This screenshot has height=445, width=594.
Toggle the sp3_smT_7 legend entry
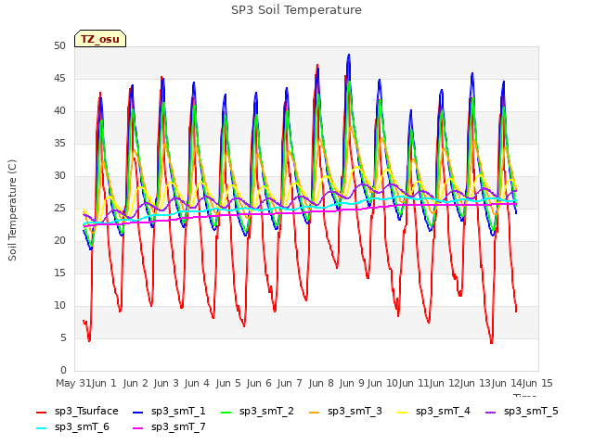tap(169, 427)
